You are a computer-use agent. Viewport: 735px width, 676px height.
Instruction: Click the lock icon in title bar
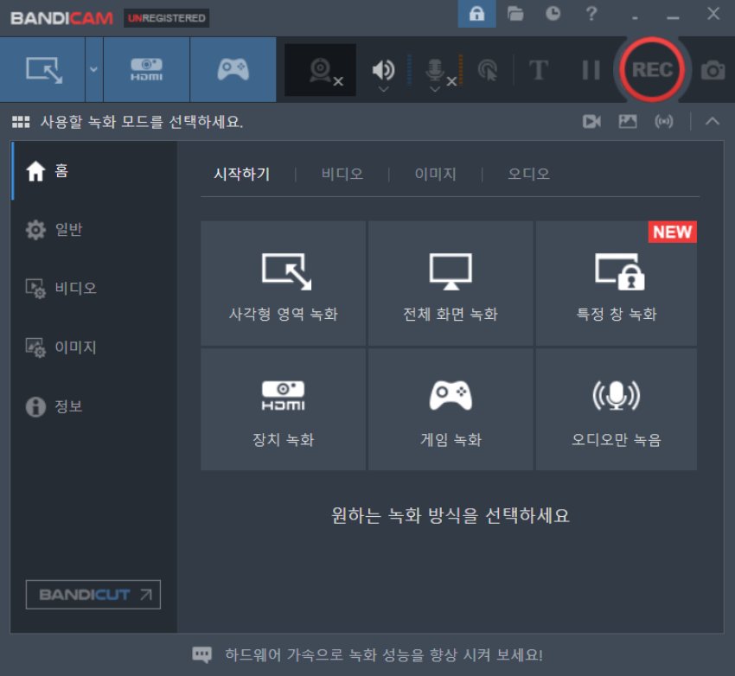point(476,14)
